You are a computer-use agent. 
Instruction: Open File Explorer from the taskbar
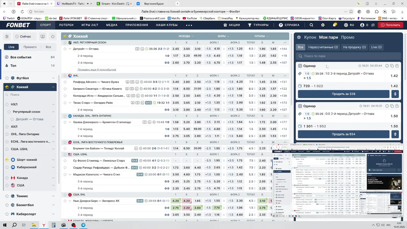click(34, 225)
